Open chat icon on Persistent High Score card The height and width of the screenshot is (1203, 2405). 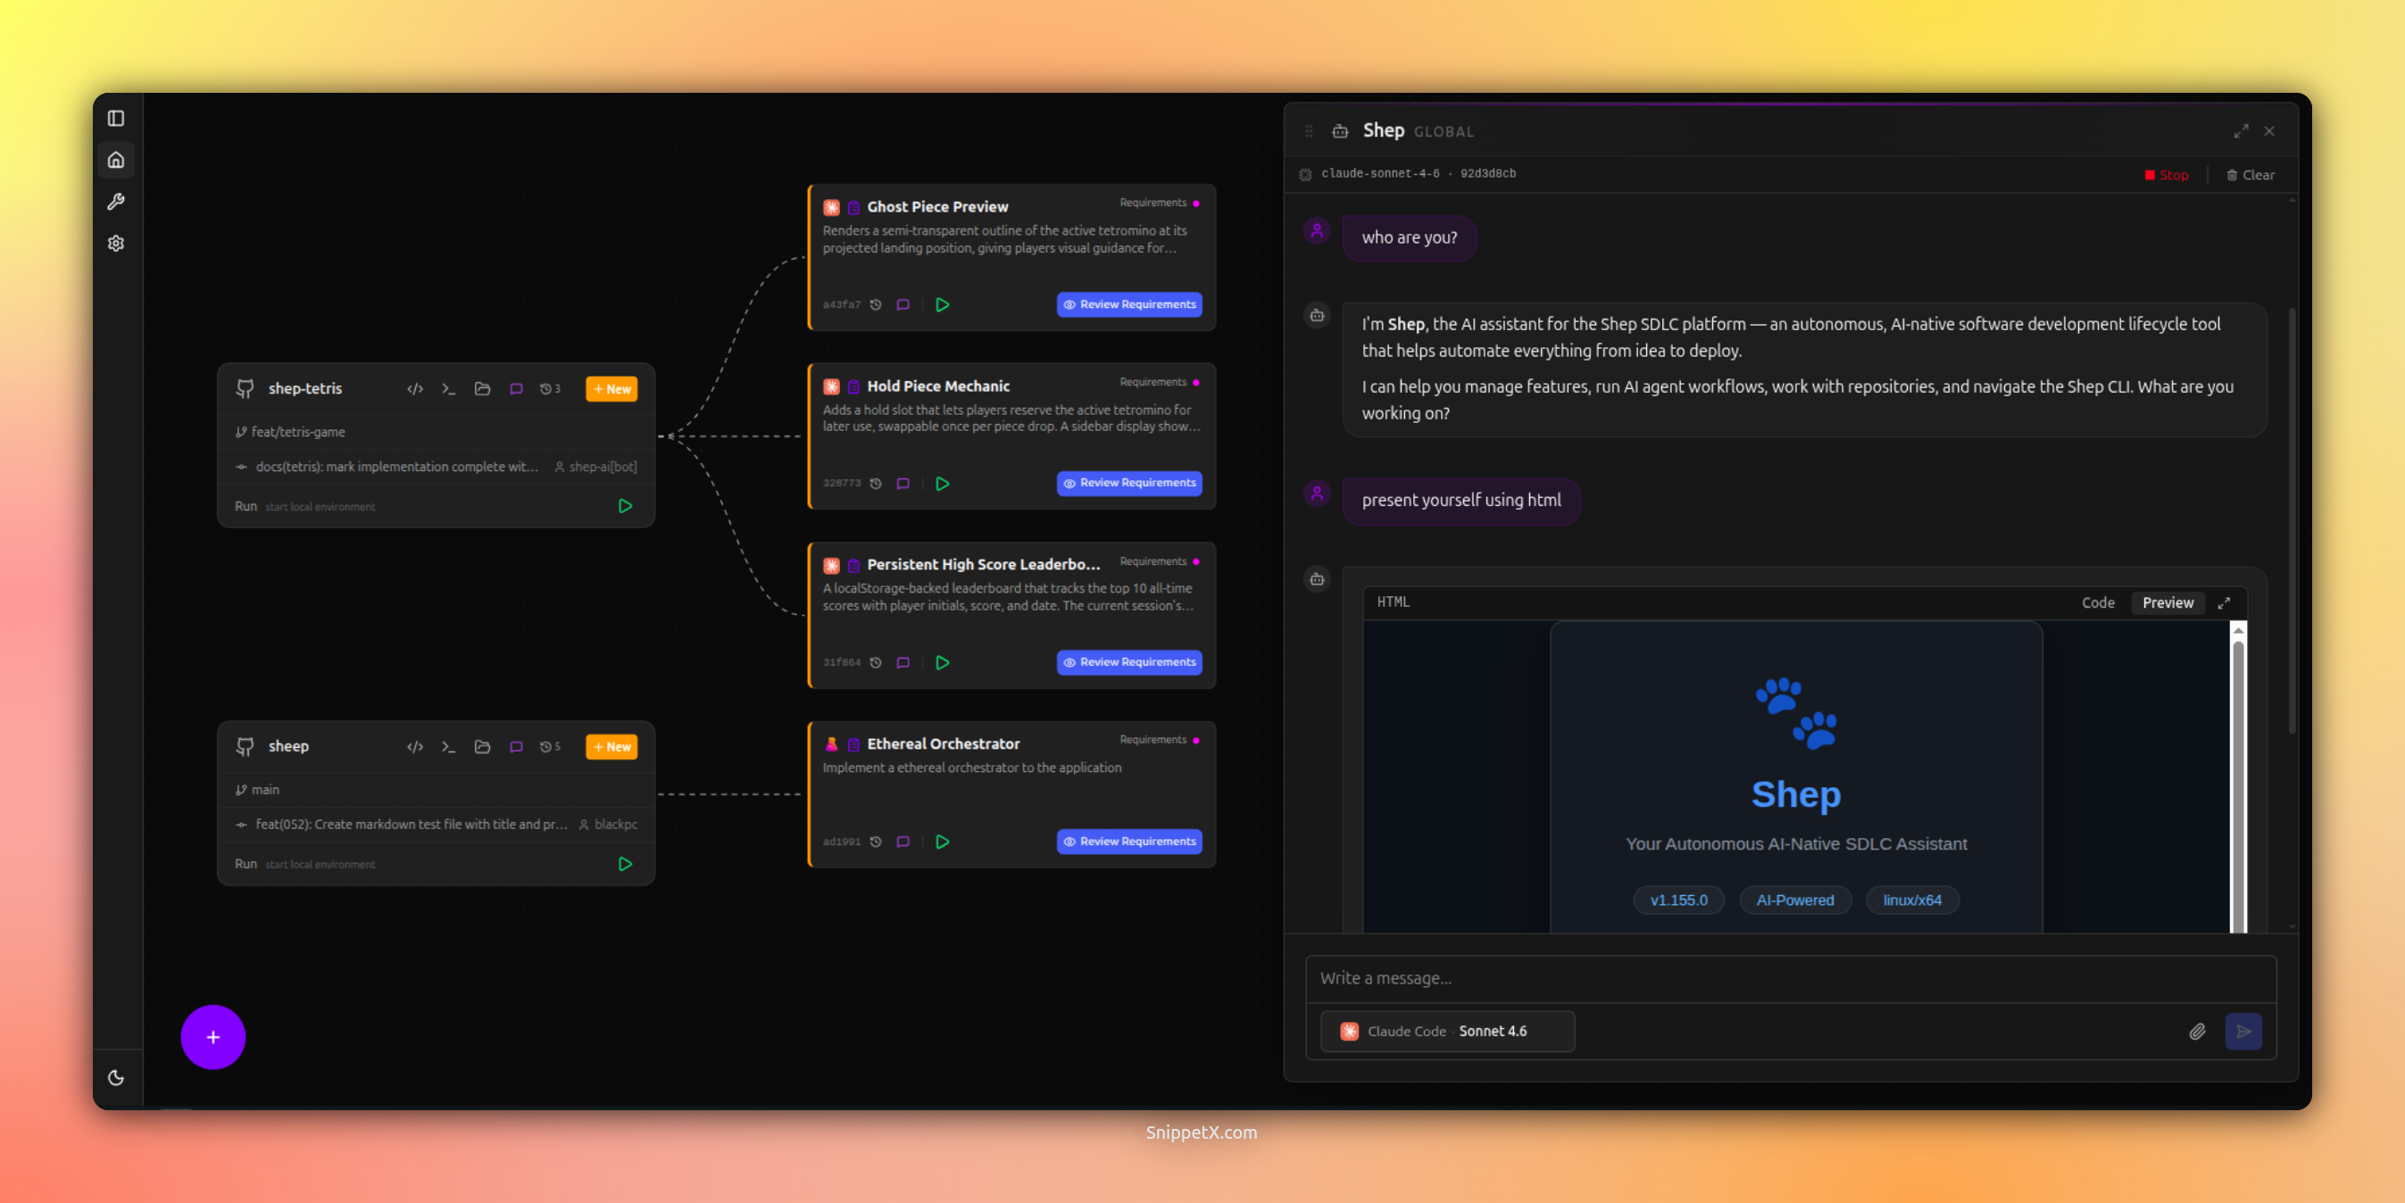(903, 662)
